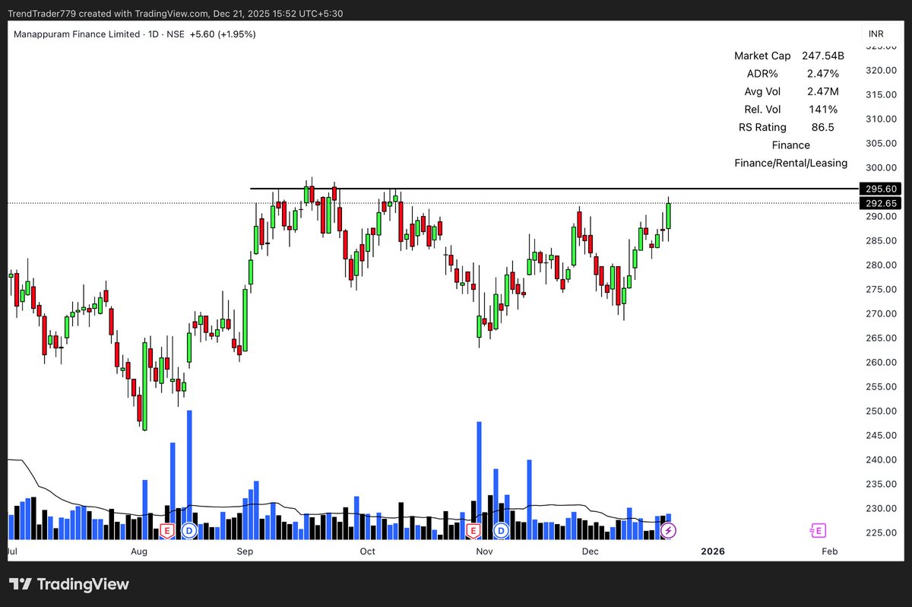Viewport: 912px width, 607px height.
Task: Click the 265.00 price scale label
Action: pyautogui.click(x=879, y=338)
